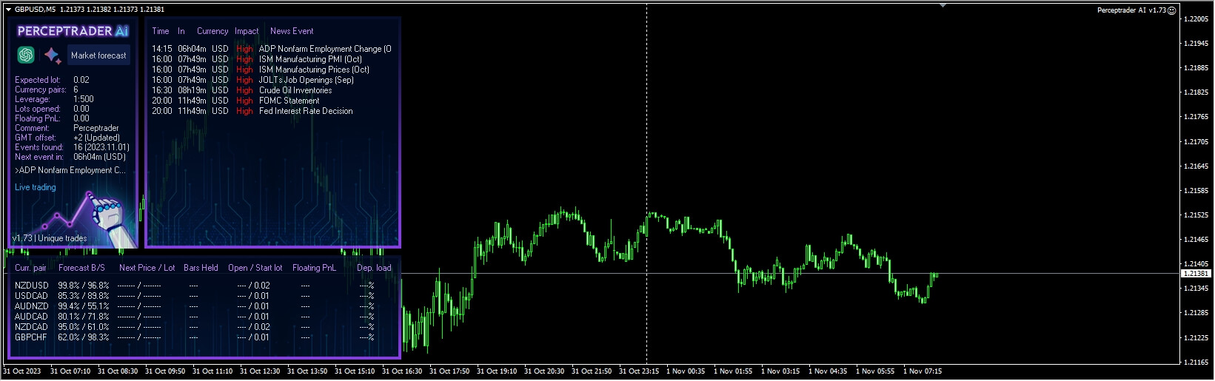Click the 1 Nov 07:15 time axis label
Viewport: 1215px width, 381px height.
point(923,371)
